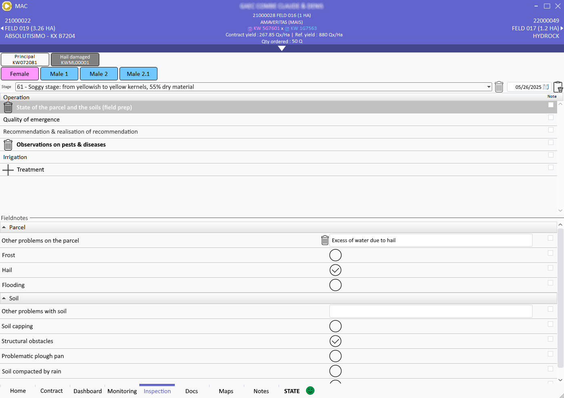Screen dimensions: 564x398
Task: Click the Fieldnotes vertical scrollbar
Action: coord(560,298)
